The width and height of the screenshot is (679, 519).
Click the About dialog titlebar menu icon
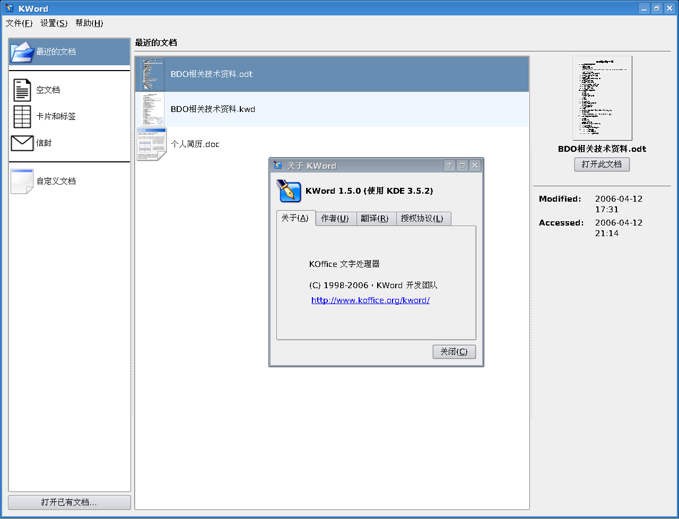(277, 166)
